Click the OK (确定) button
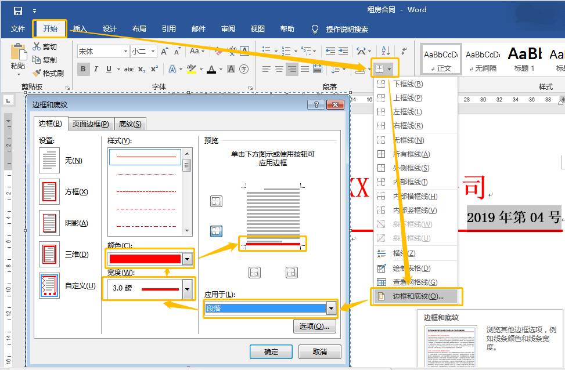The image size is (565, 370). tap(271, 351)
